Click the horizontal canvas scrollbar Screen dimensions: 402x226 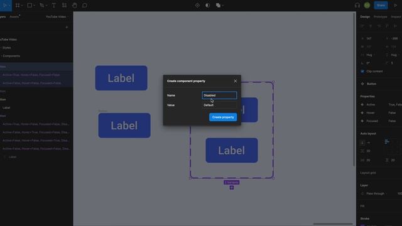(x=333, y=224)
